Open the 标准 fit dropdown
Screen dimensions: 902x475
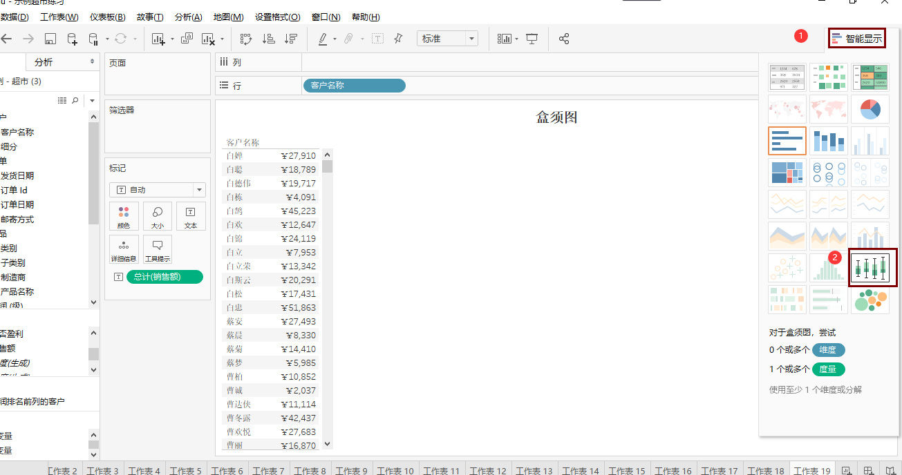pos(447,39)
